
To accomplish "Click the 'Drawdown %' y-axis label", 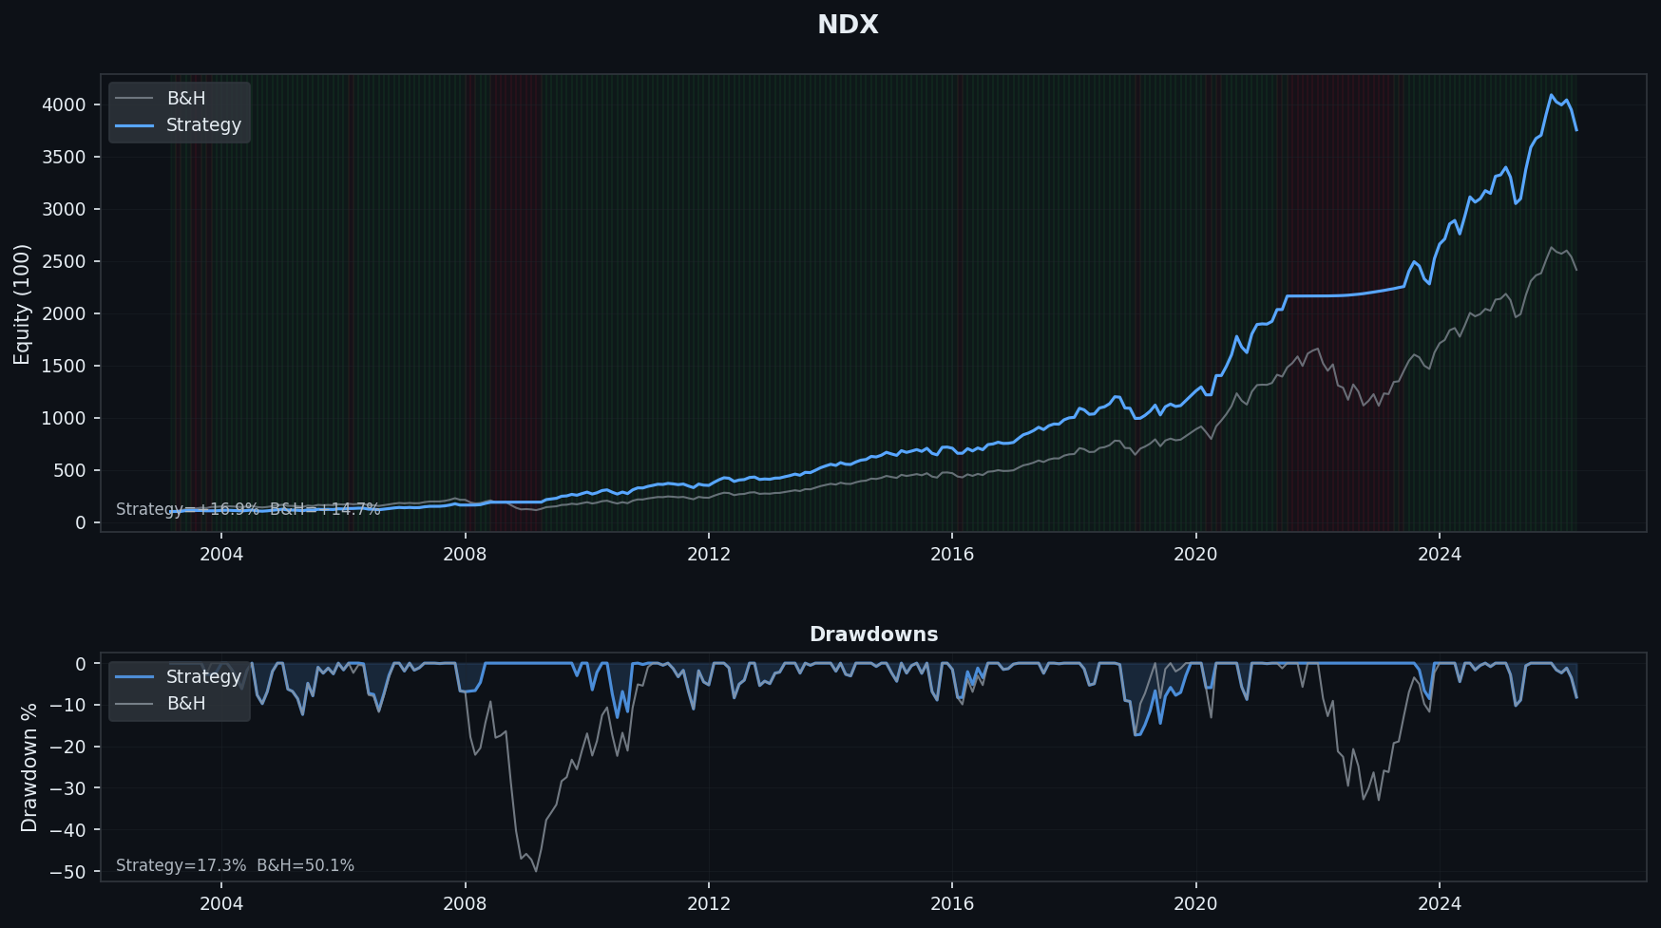I will pyautogui.click(x=29, y=767).
